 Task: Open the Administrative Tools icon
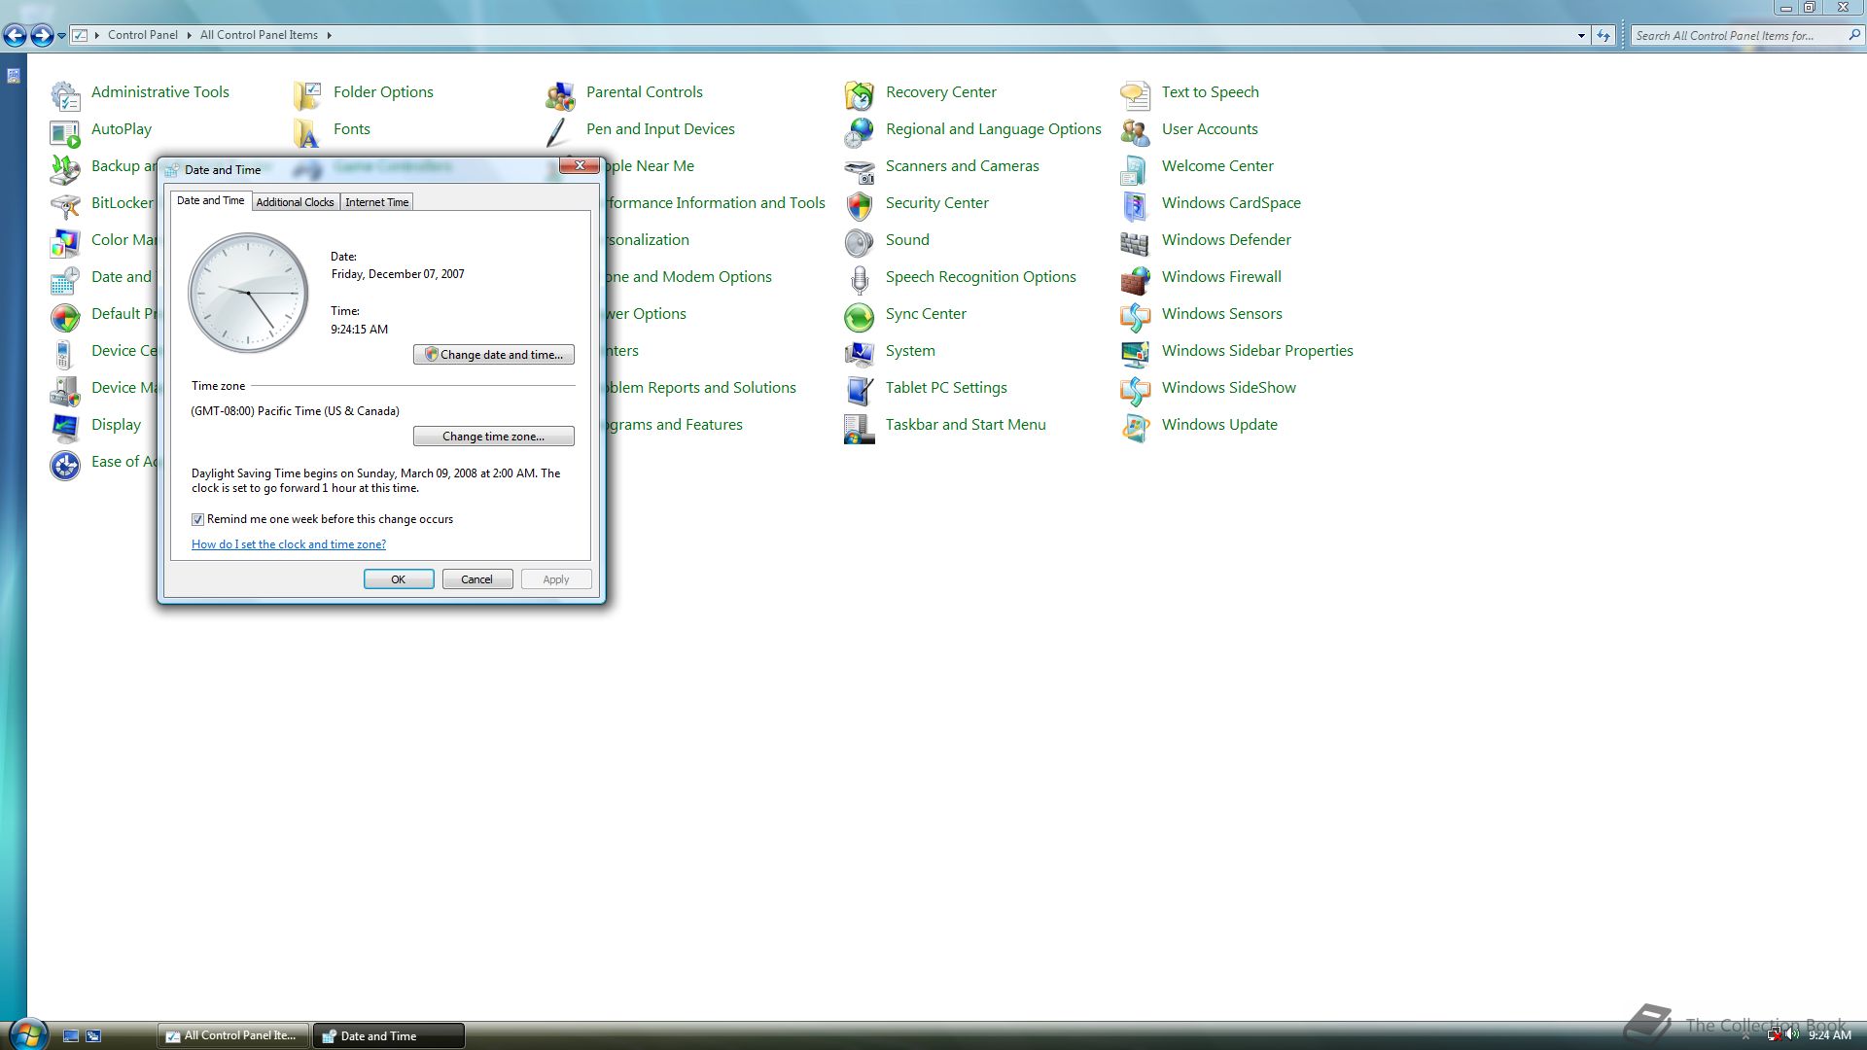click(65, 95)
